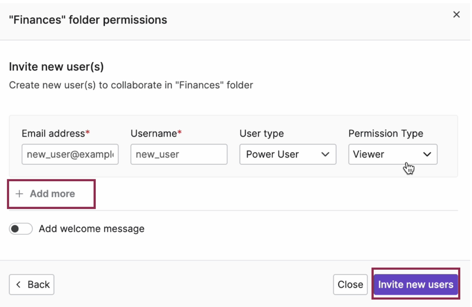Open the Permission Type dropdown showing Viewer
The width and height of the screenshot is (472, 307).
point(393,154)
